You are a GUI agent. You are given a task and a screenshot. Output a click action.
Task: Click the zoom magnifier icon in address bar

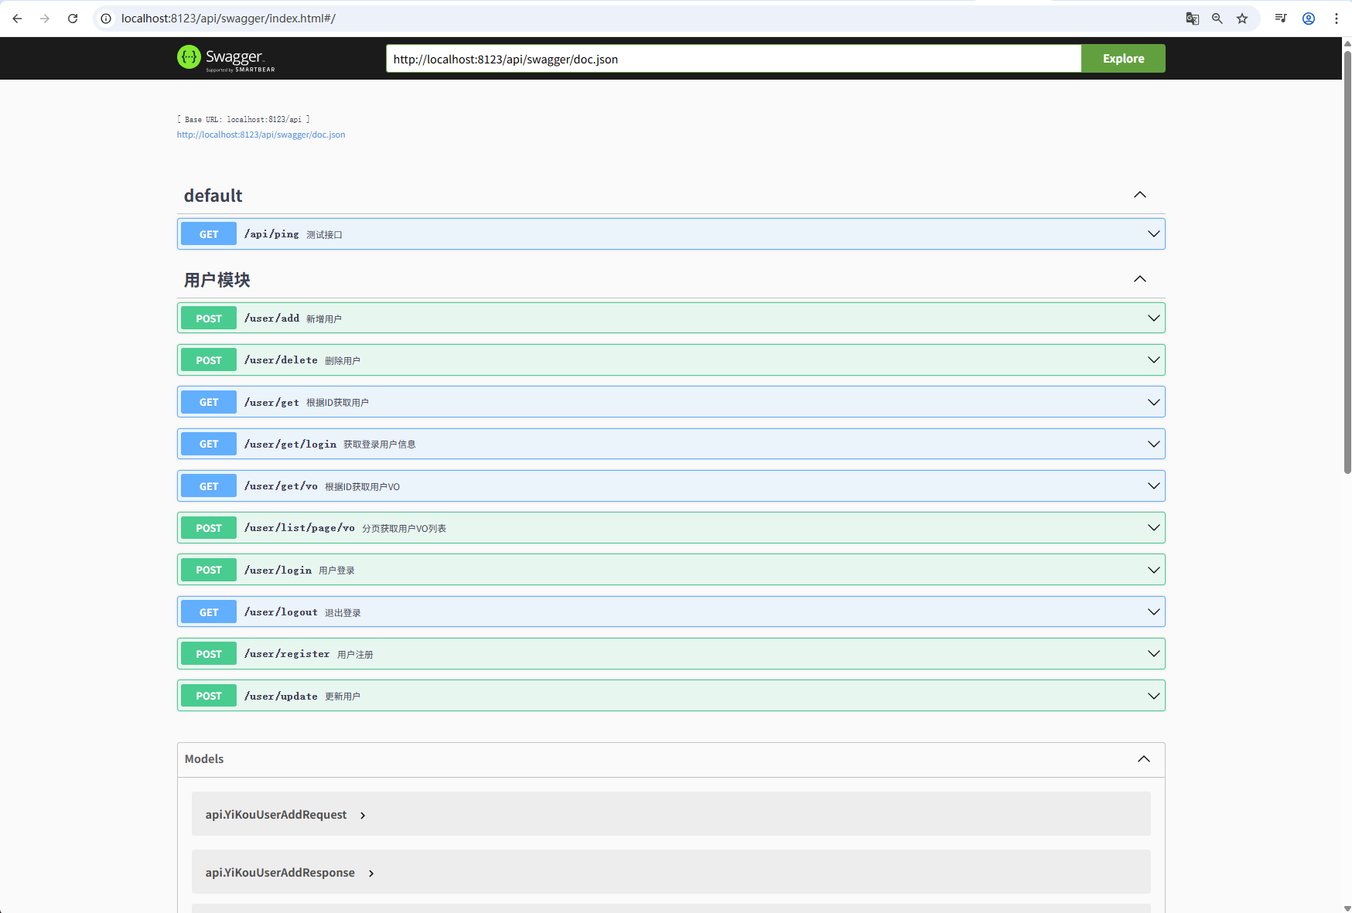(1217, 19)
